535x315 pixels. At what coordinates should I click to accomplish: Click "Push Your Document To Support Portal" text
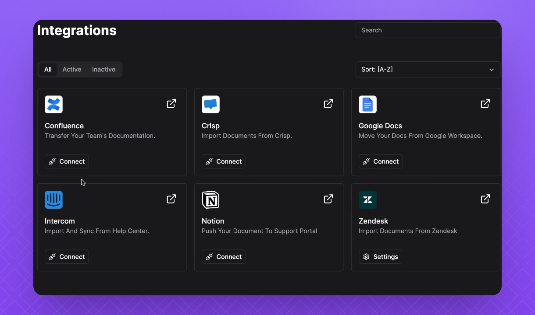[x=259, y=231]
